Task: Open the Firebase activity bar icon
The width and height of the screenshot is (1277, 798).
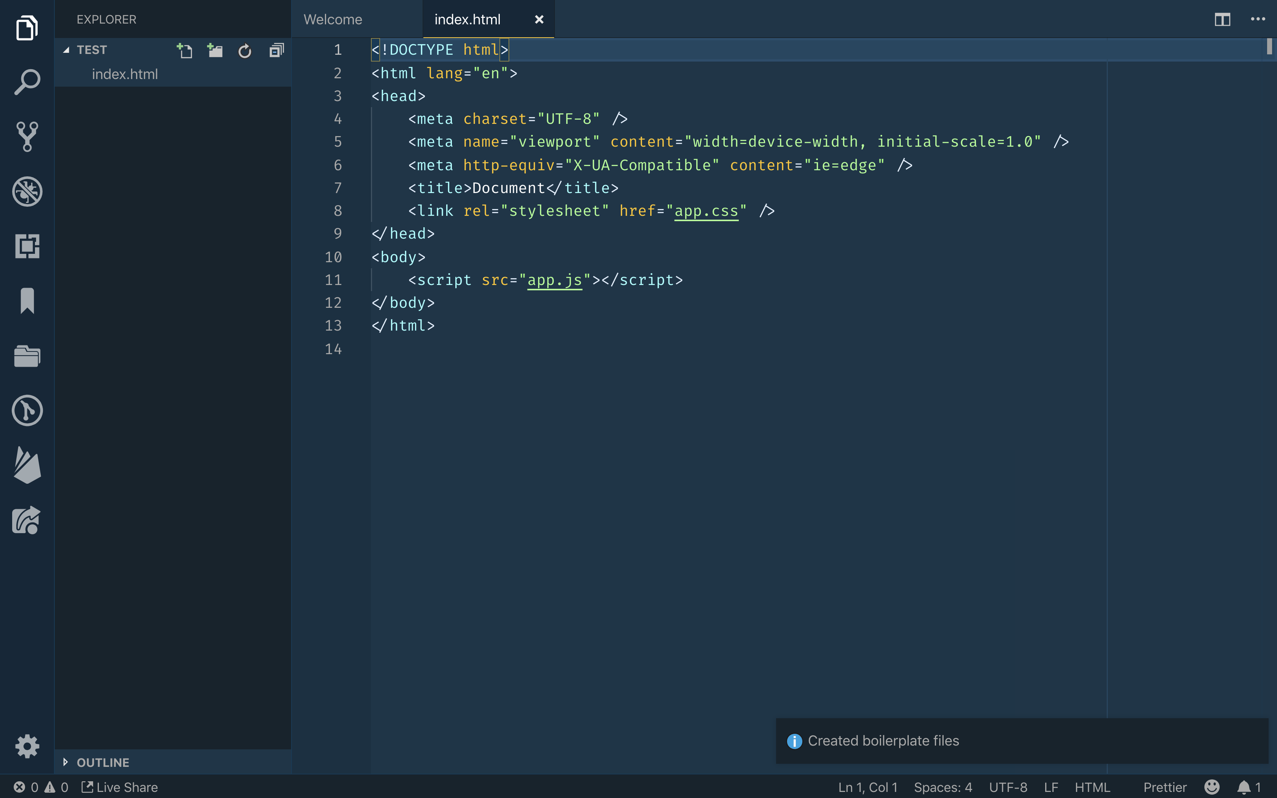Action: point(27,465)
